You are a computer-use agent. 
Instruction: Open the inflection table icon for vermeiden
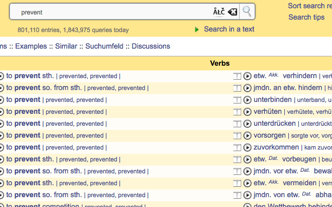coord(237,183)
